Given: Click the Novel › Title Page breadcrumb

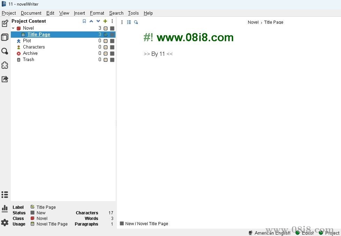Looking at the screenshot, I should click(265, 22).
